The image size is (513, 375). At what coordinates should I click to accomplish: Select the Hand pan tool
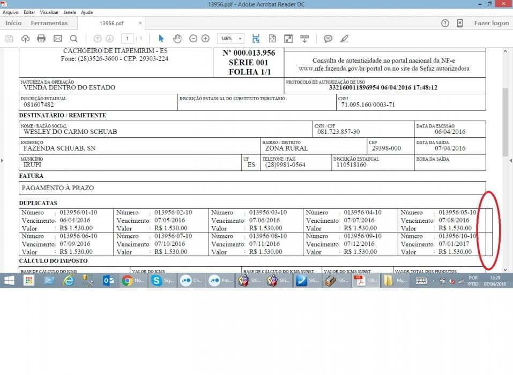point(177,39)
